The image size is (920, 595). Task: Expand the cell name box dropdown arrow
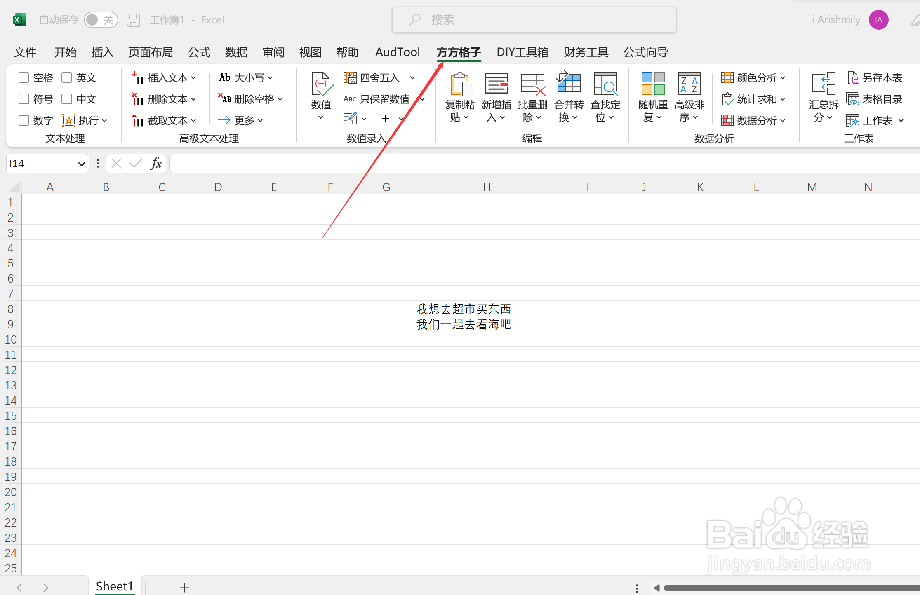pyautogui.click(x=81, y=164)
